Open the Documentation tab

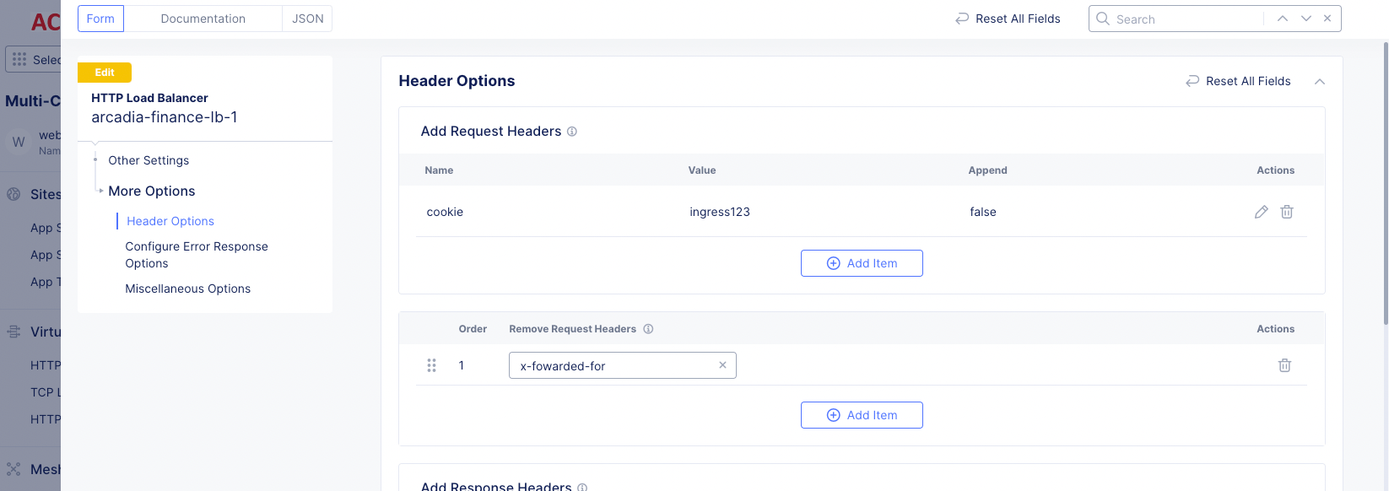[203, 18]
